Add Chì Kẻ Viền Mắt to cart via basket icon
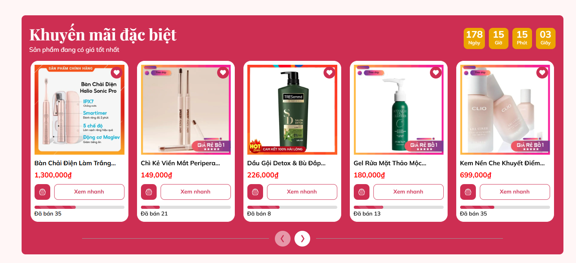 point(149,192)
